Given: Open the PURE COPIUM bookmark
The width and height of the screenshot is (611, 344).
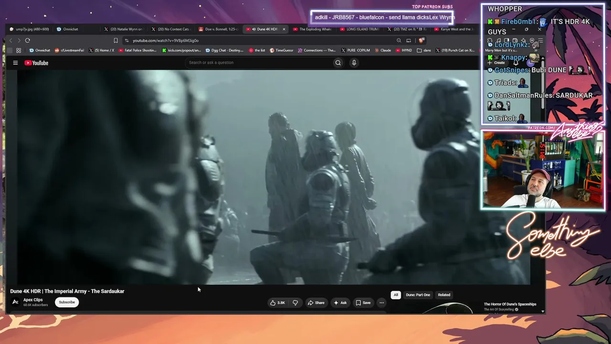Looking at the screenshot, I should (356, 50).
